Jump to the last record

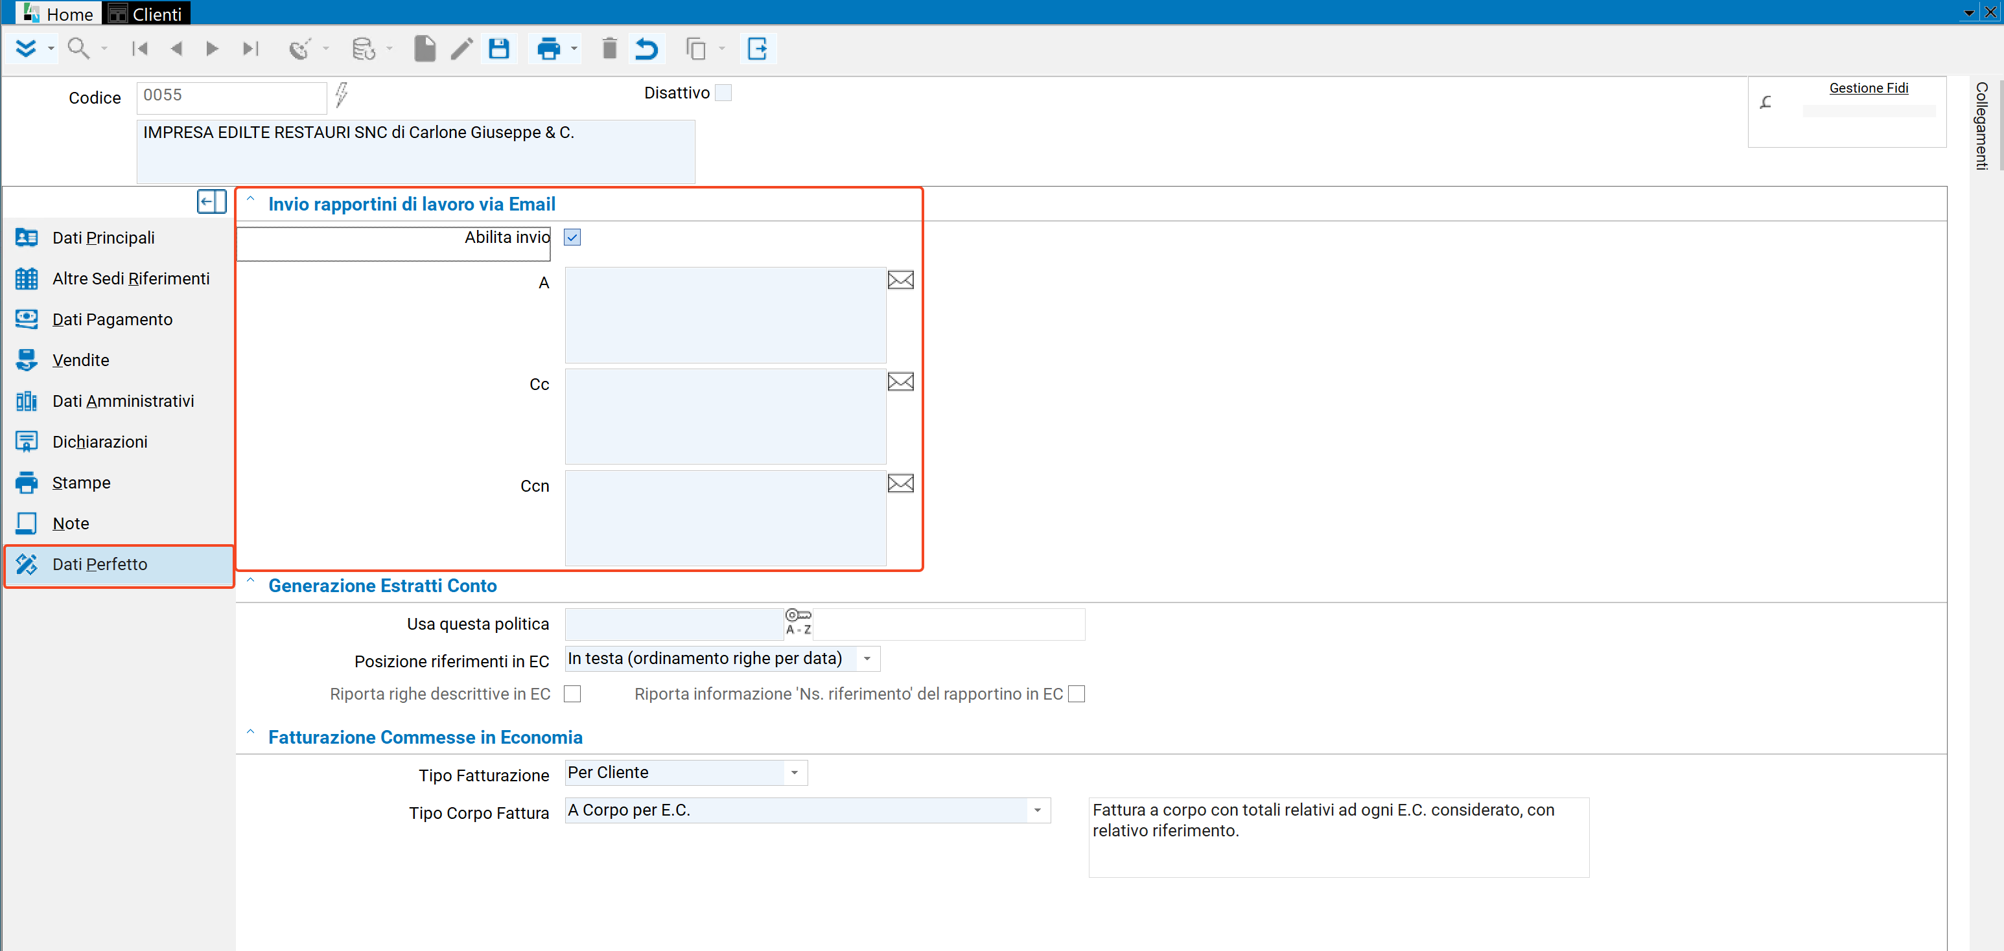point(250,49)
